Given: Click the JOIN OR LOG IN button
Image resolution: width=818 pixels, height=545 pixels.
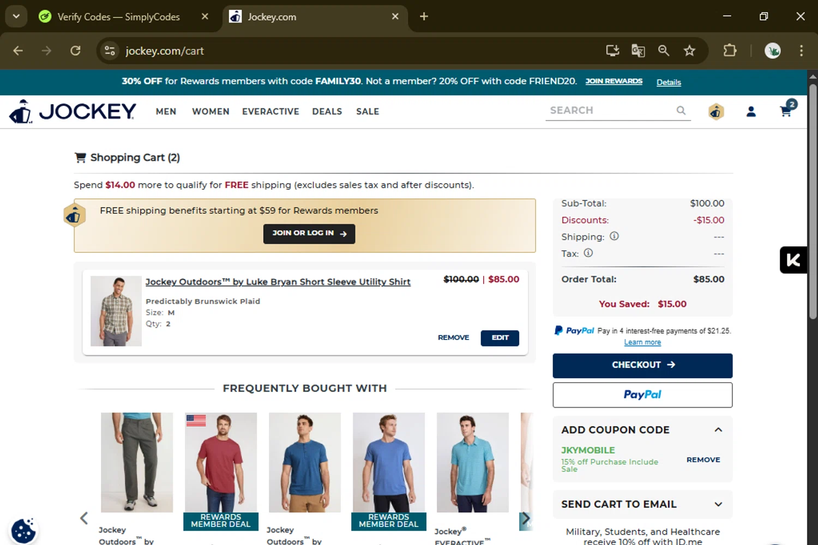Looking at the screenshot, I should [x=309, y=233].
